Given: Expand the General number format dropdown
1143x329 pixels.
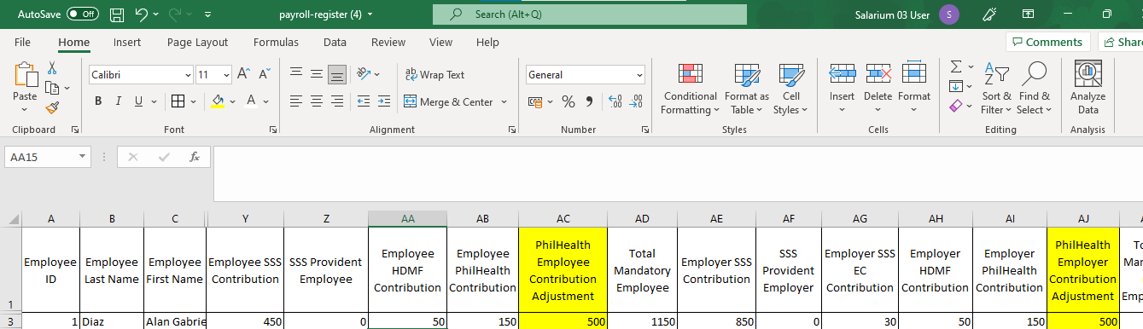Looking at the screenshot, I should coord(639,75).
